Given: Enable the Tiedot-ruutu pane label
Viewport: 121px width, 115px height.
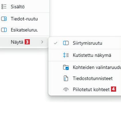Looking at the screenshot, I should click(24, 19).
